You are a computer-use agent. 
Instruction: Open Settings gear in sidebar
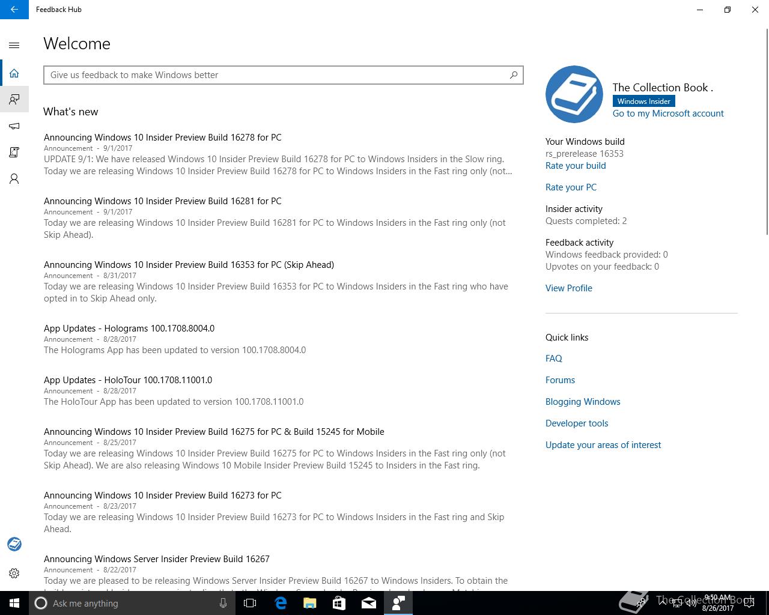tap(14, 574)
